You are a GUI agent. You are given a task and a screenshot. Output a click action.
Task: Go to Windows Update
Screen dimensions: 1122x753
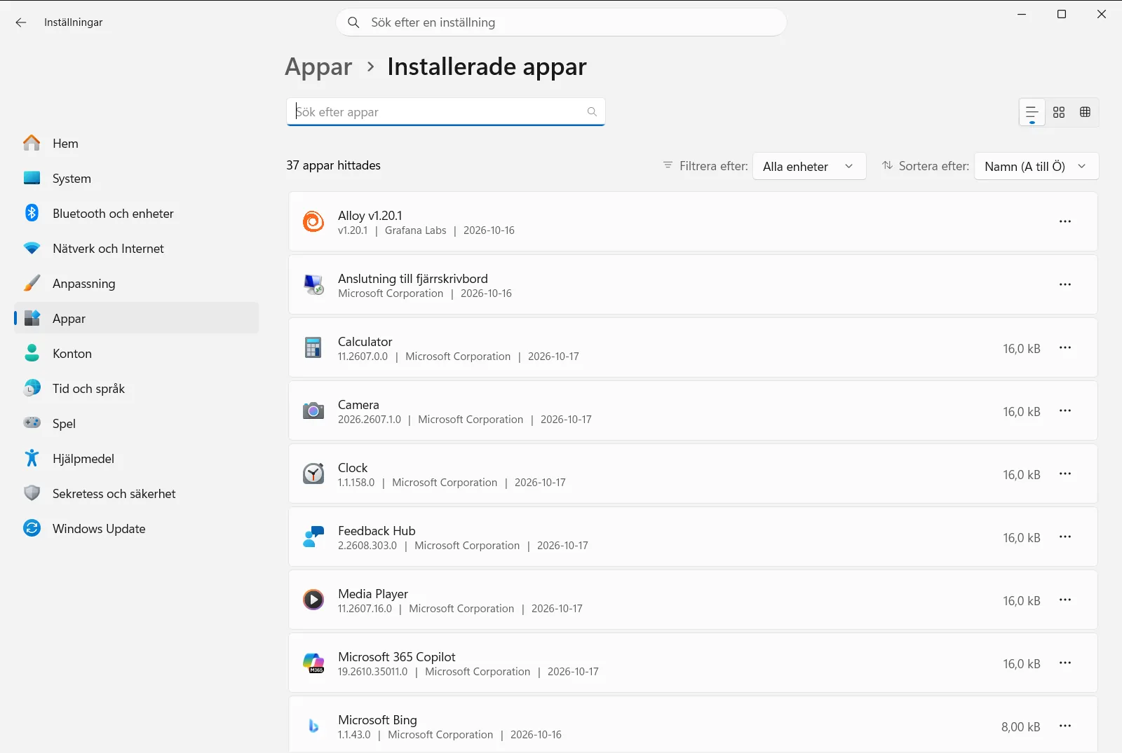pyautogui.click(x=136, y=529)
